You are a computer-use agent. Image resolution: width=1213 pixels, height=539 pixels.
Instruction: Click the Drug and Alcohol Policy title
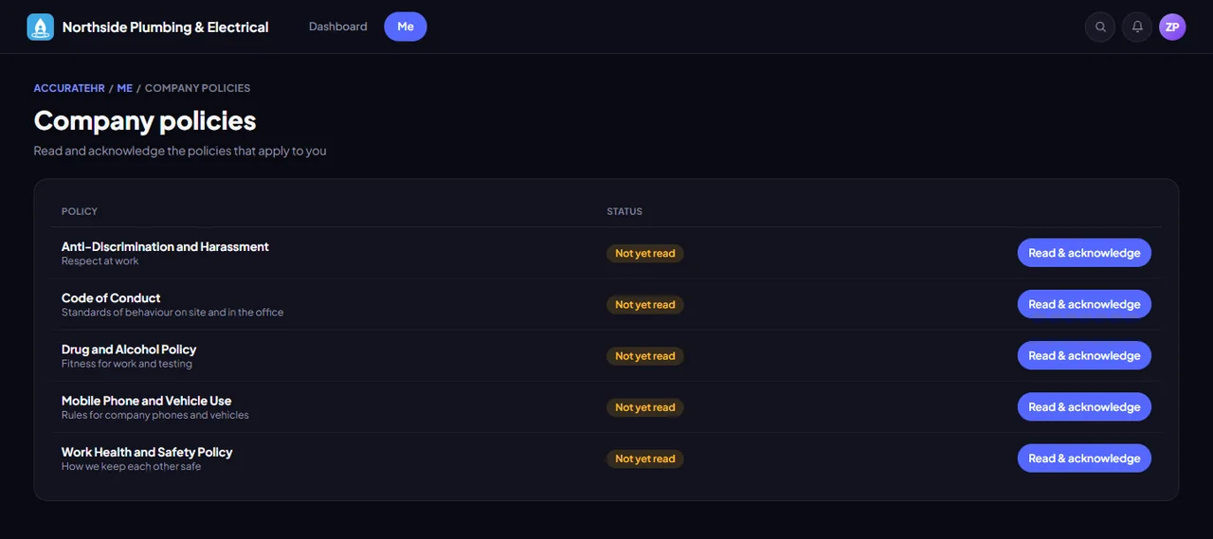click(129, 350)
